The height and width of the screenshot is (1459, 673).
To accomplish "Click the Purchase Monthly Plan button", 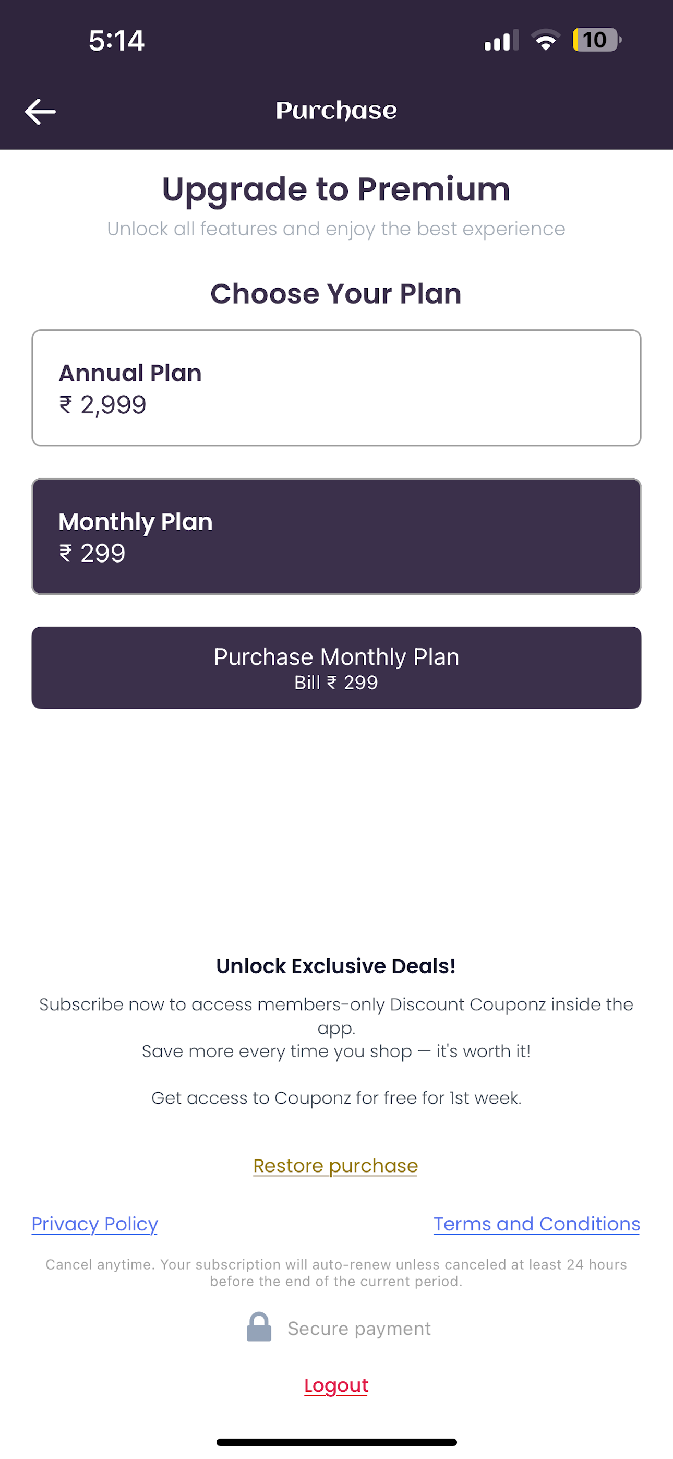I will tap(336, 668).
